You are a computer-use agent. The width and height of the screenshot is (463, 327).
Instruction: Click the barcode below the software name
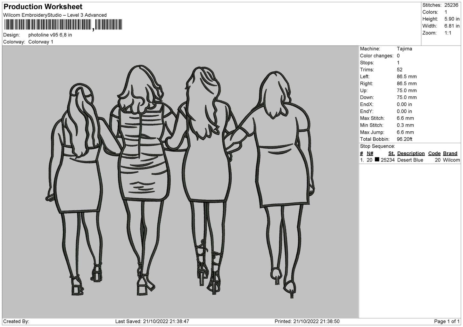(x=63, y=25)
